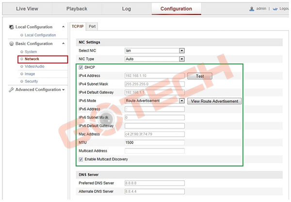Select Video/Audio in the sidebar
291x202 pixels.
point(34,67)
